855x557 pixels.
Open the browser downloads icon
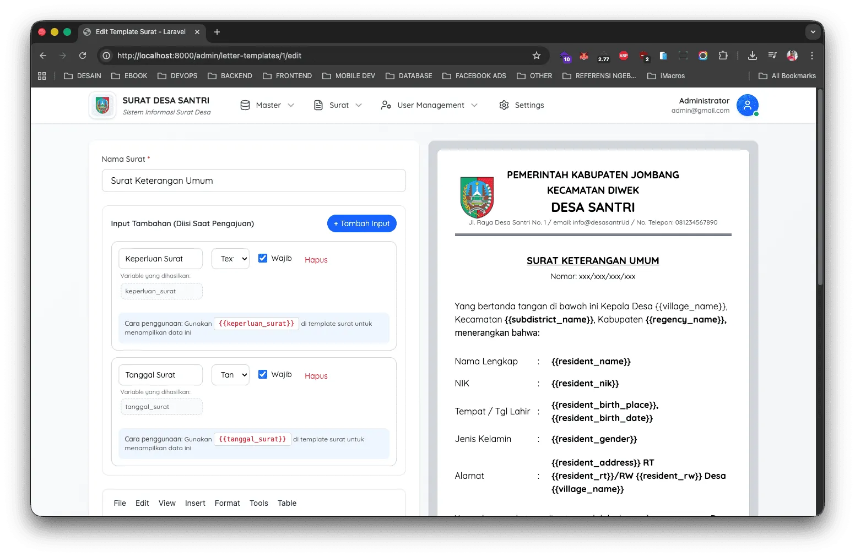[752, 56]
